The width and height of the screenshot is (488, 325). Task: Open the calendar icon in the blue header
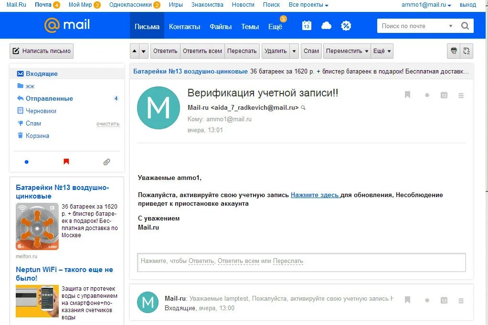(307, 25)
